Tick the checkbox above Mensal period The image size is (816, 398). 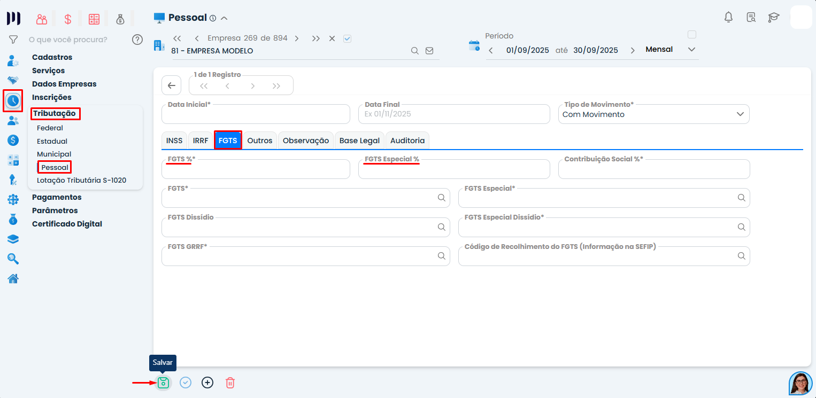coord(692,35)
